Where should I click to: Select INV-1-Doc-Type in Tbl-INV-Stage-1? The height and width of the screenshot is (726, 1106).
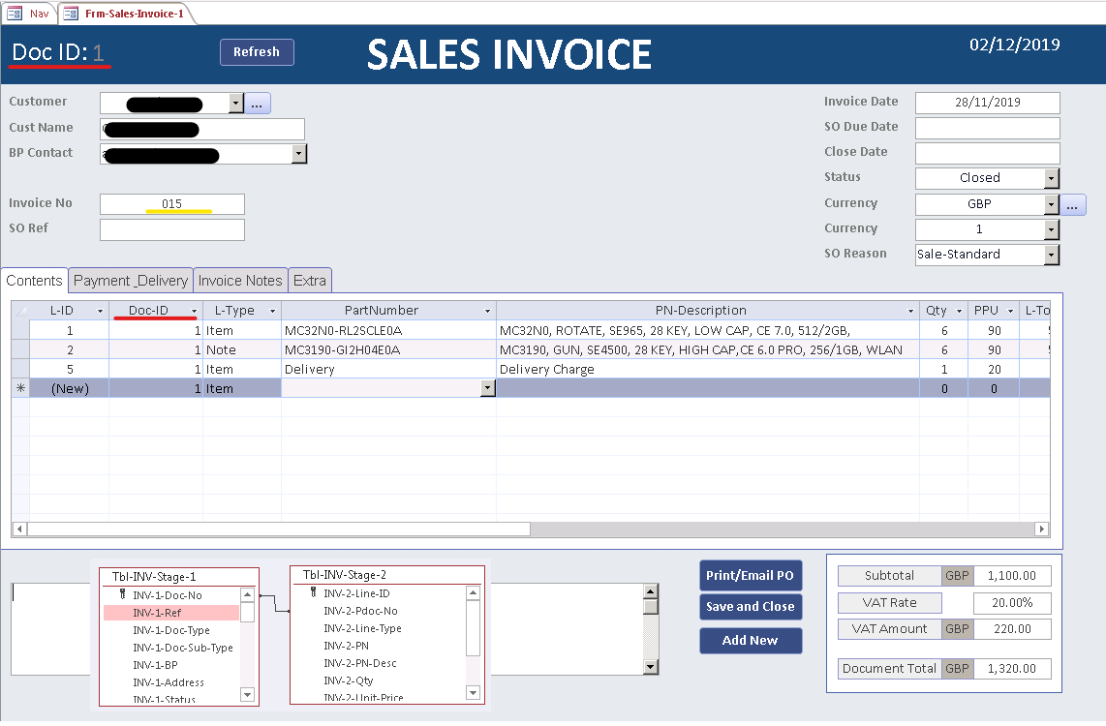point(171,630)
